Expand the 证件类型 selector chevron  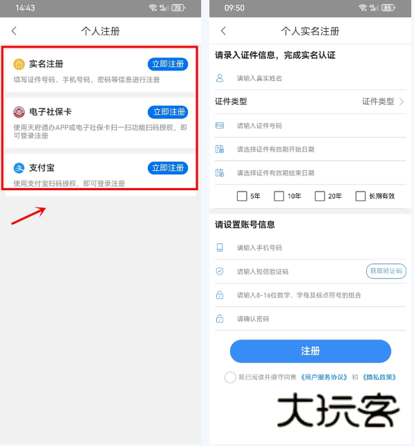coord(402,102)
